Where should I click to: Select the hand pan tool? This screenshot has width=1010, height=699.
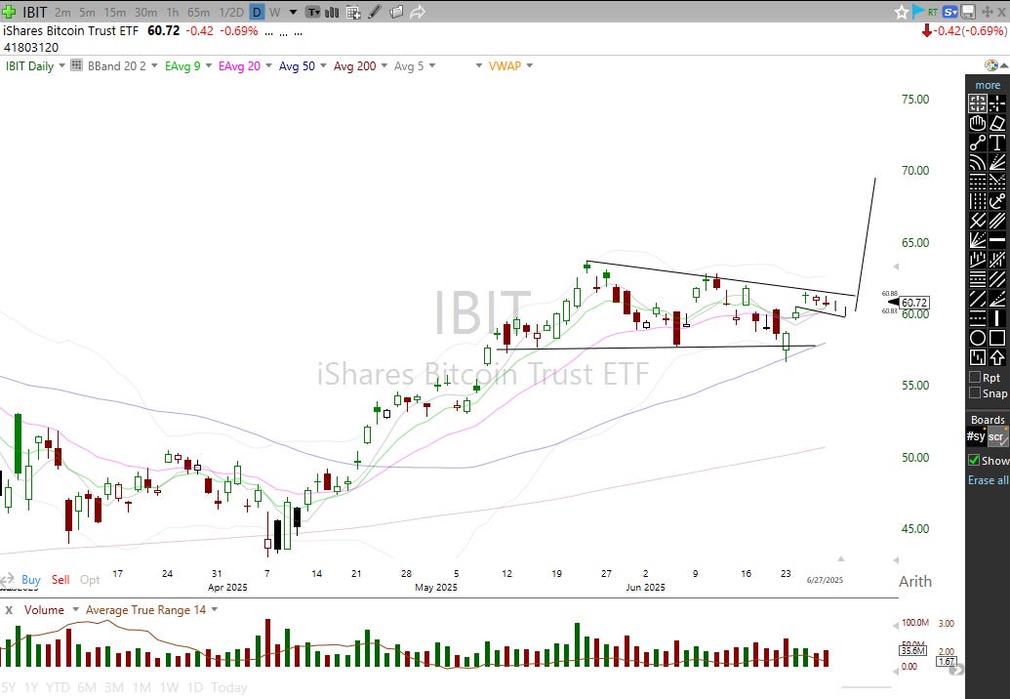click(x=978, y=122)
